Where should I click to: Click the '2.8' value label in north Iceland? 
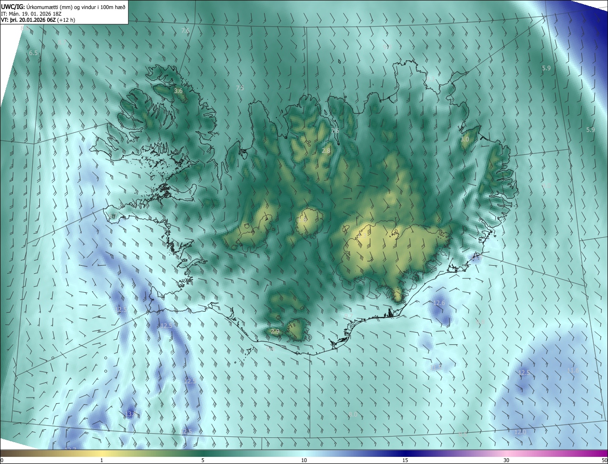pyautogui.click(x=326, y=150)
